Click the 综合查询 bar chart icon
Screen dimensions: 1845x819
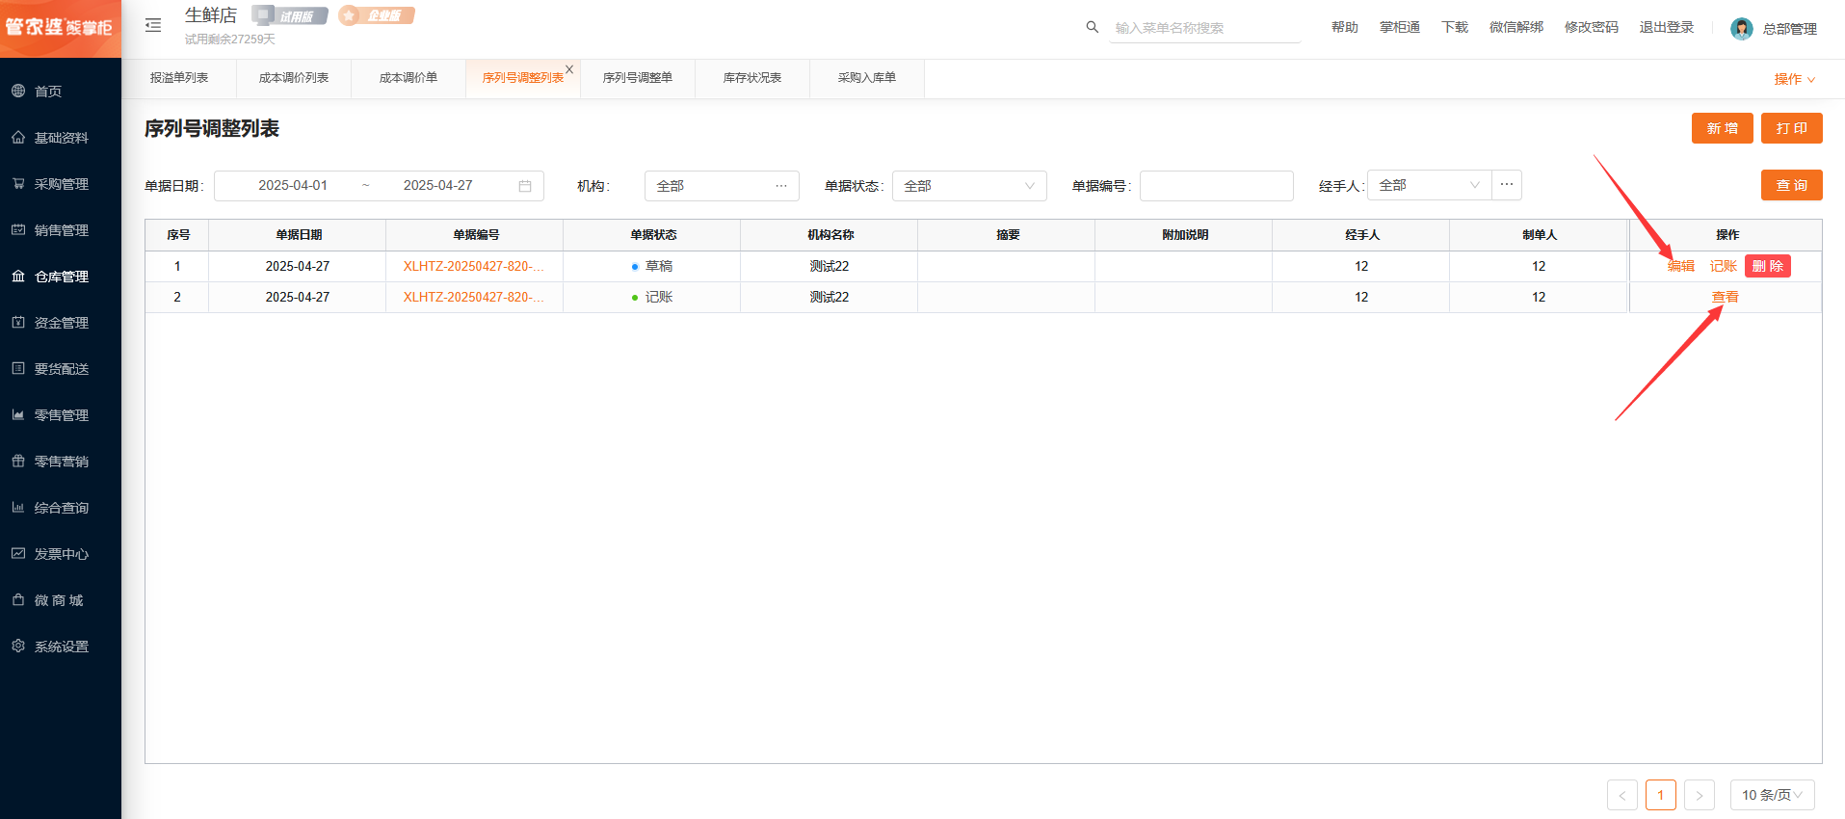(18, 507)
